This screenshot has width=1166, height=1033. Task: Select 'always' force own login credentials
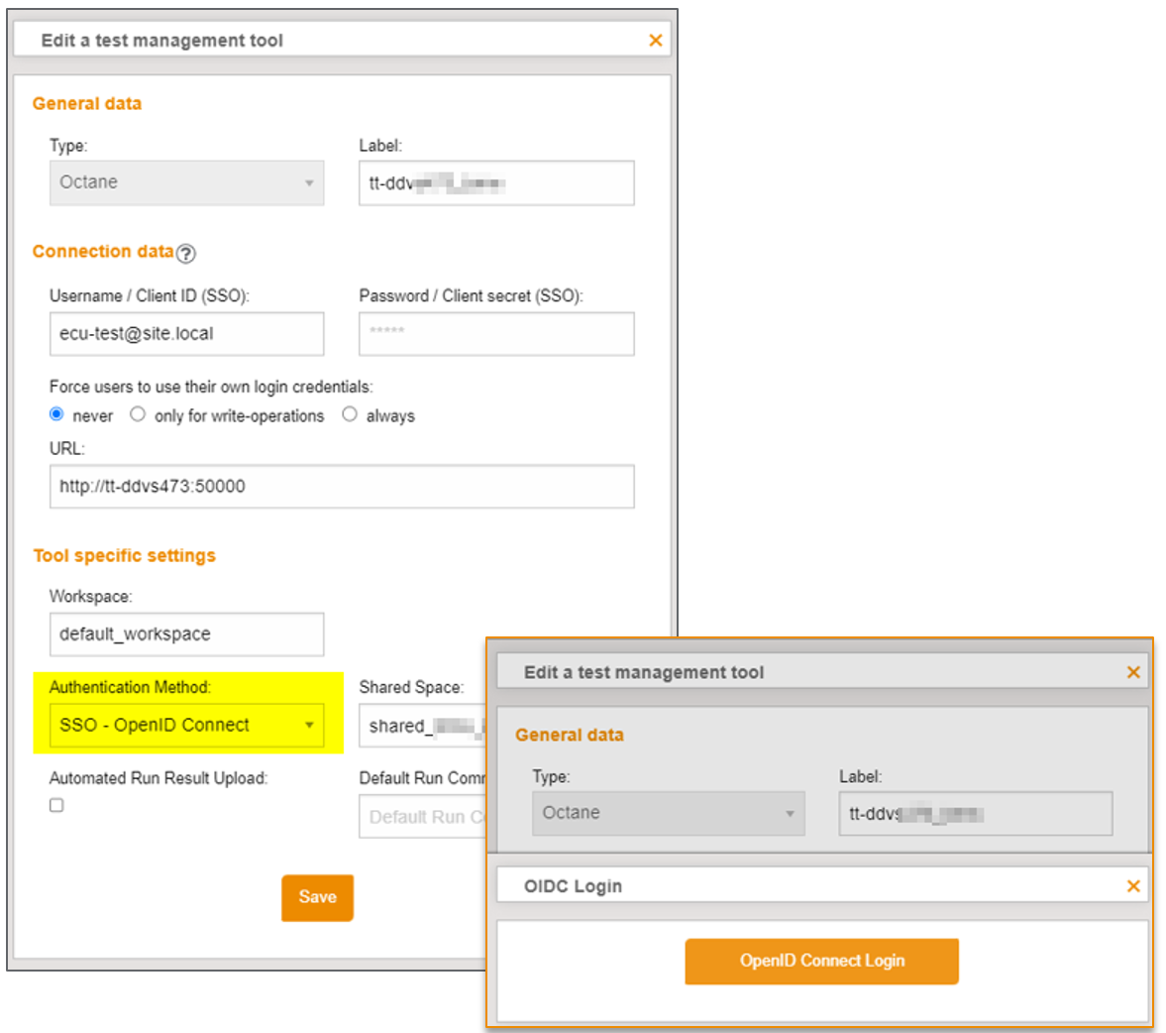coord(349,415)
